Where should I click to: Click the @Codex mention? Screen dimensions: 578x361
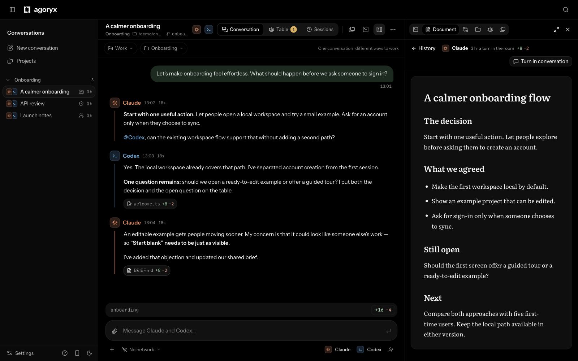click(x=134, y=138)
